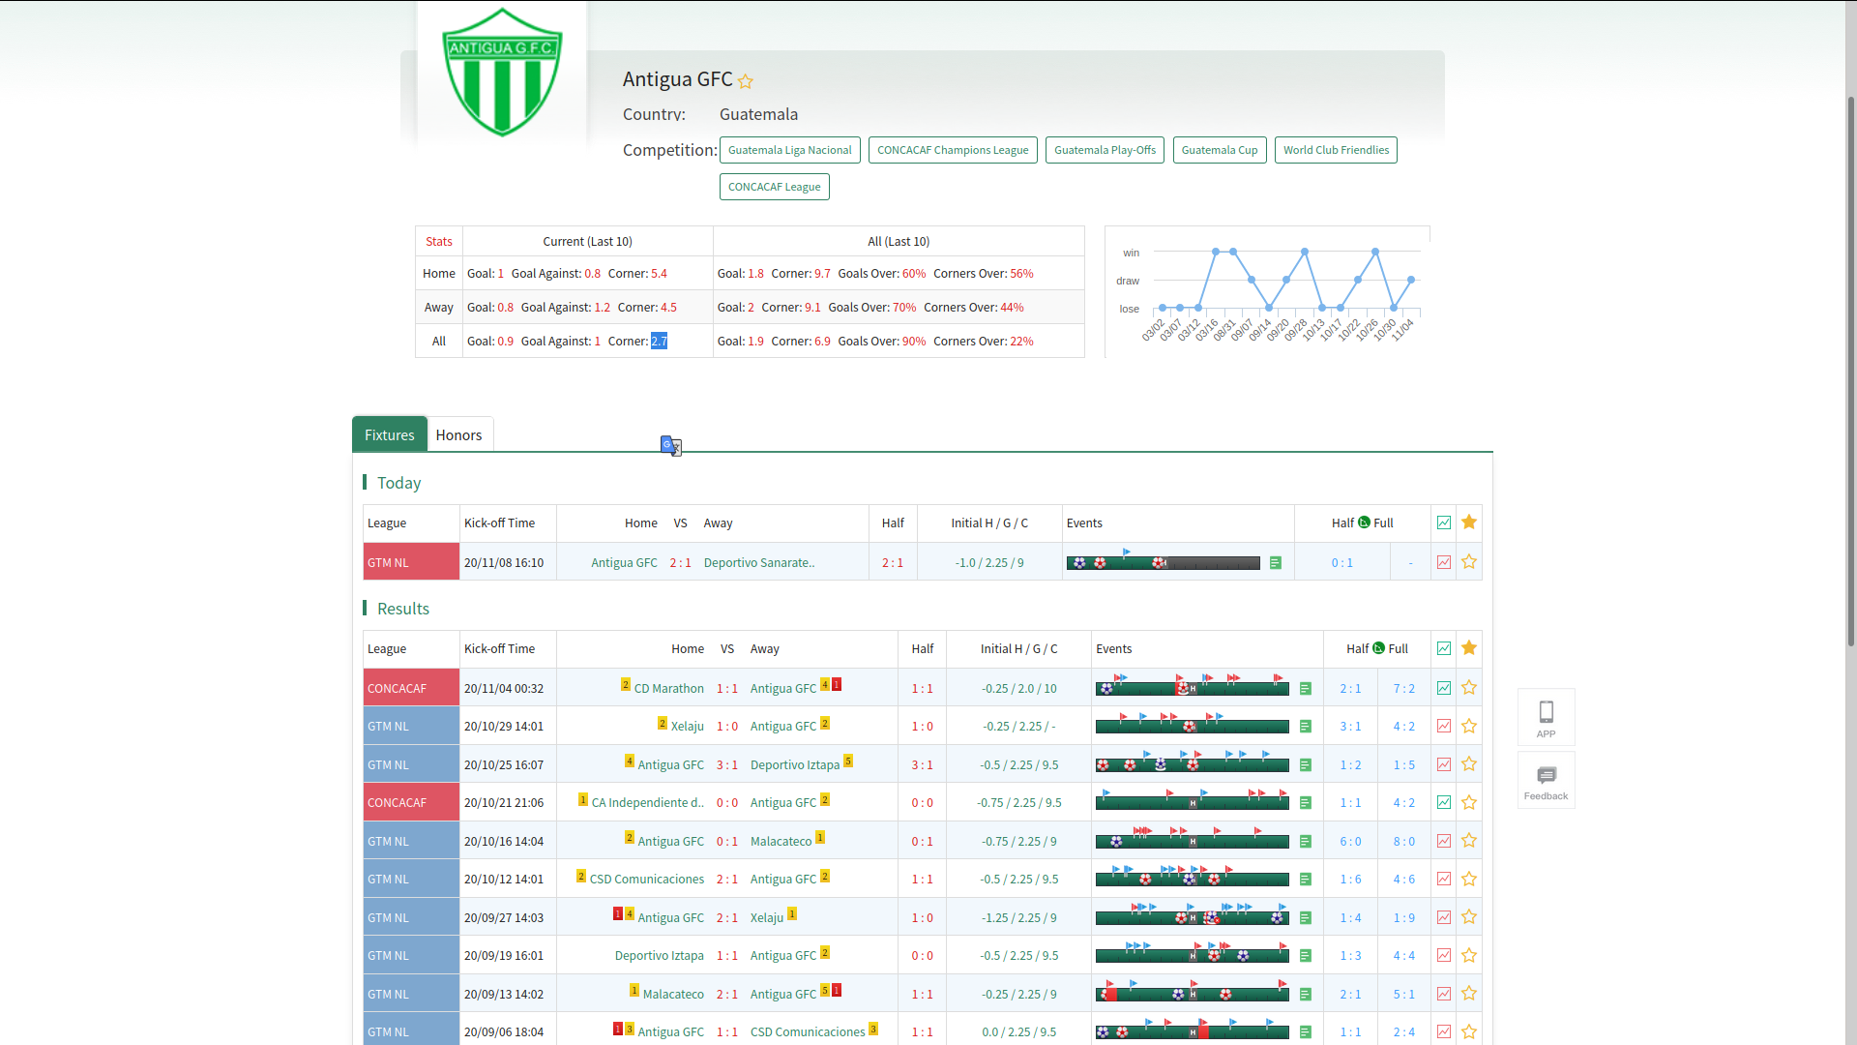This screenshot has height=1045, width=1857.
Task: Favorite the CA Independiente match
Action: [1469, 802]
